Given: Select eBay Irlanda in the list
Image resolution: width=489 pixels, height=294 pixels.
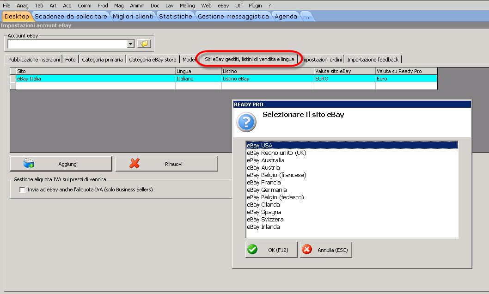Looking at the screenshot, I should [352, 227].
